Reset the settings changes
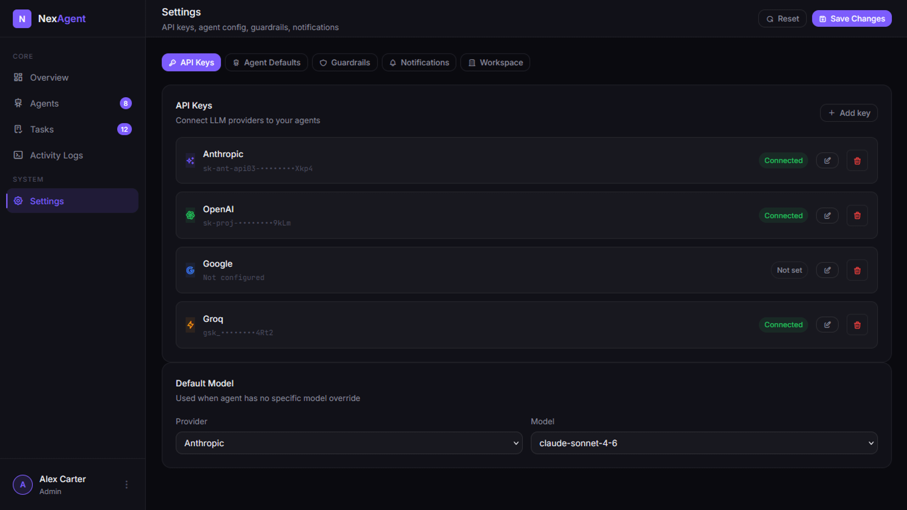The height and width of the screenshot is (510, 907). tap(782, 19)
